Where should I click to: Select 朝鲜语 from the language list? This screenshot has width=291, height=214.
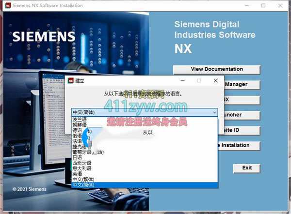[x=80, y=125]
